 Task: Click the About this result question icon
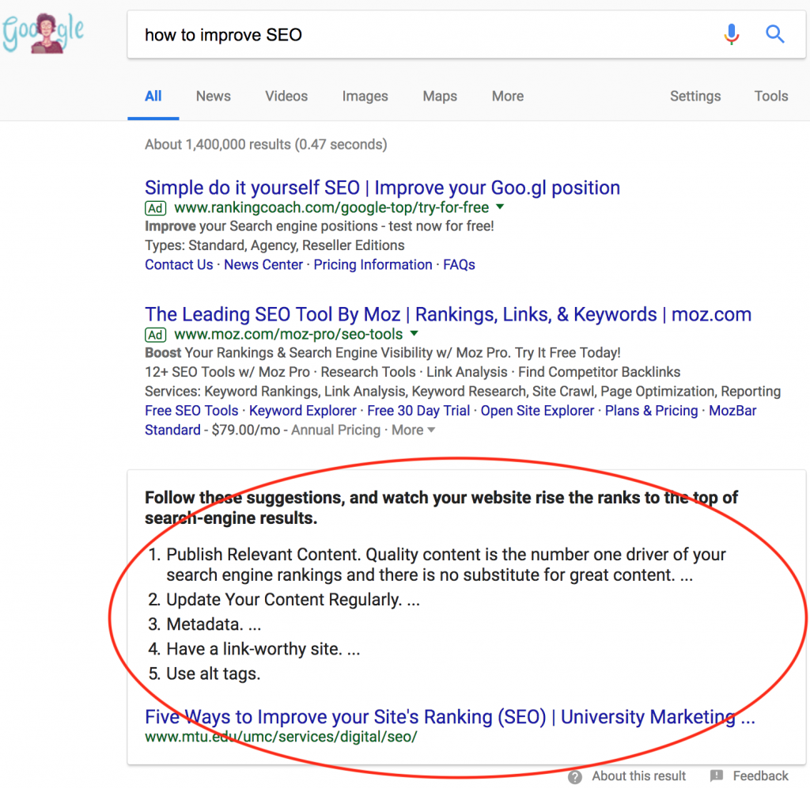click(575, 776)
